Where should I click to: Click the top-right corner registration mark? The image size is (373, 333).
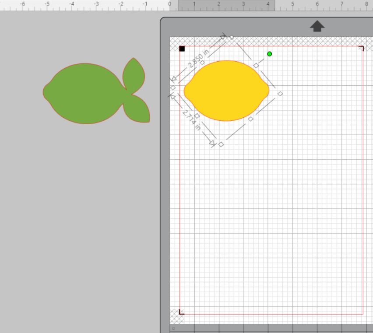pos(361,48)
